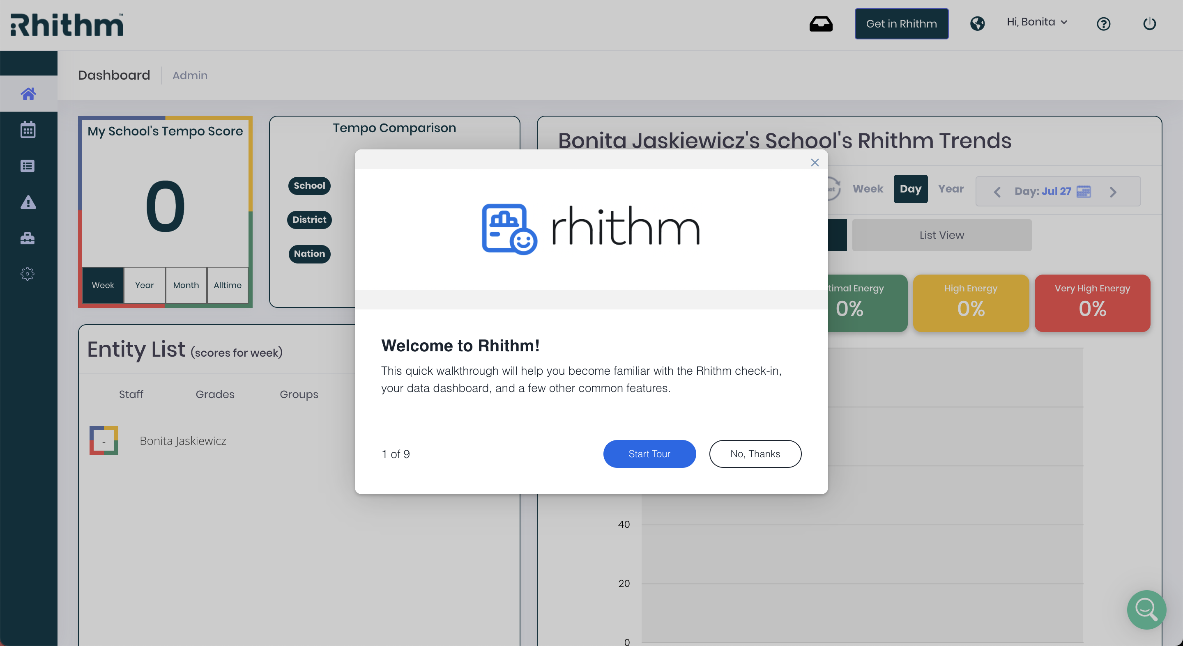Start the walkthrough with Start Tour
The height and width of the screenshot is (646, 1183).
(x=649, y=454)
